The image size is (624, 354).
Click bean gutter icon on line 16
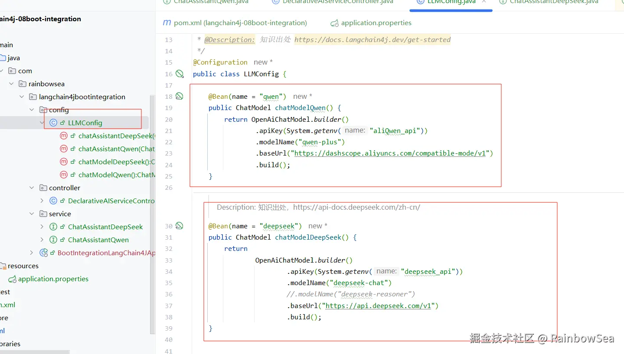pyautogui.click(x=180, y=74)
